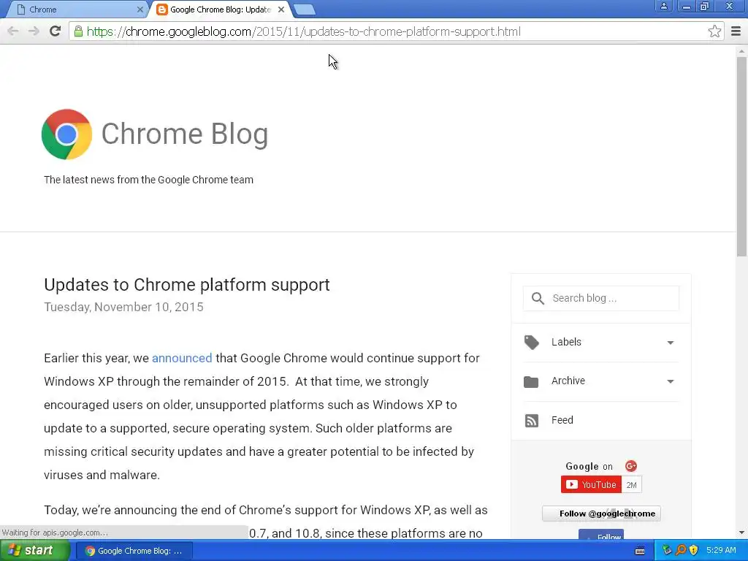The width and height of the screenshot is (748, 561).
Task: Click the Chrome Blog title
Action: click(185, 134)
